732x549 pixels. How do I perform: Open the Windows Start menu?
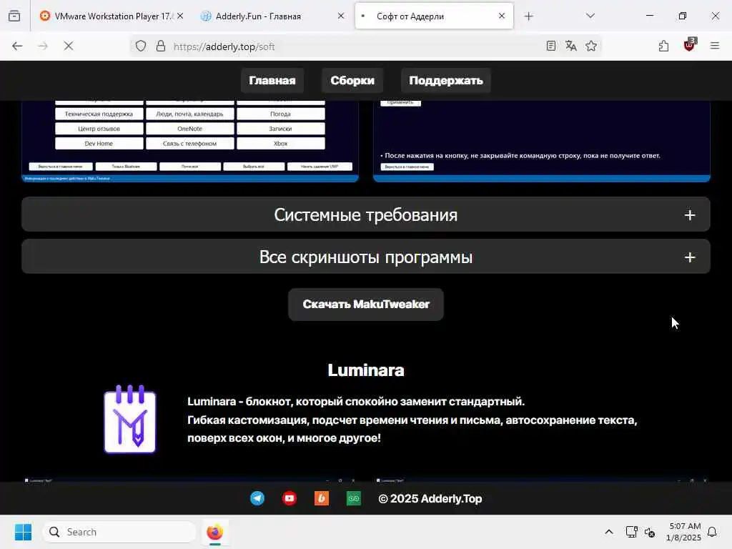coord(23,532)
